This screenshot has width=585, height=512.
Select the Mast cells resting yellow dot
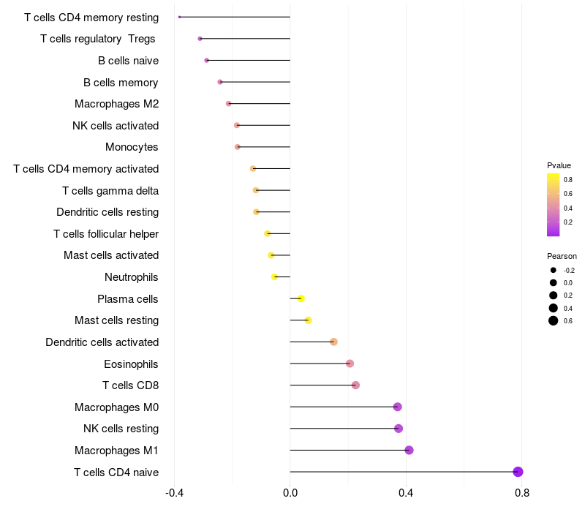pos(308,320)
